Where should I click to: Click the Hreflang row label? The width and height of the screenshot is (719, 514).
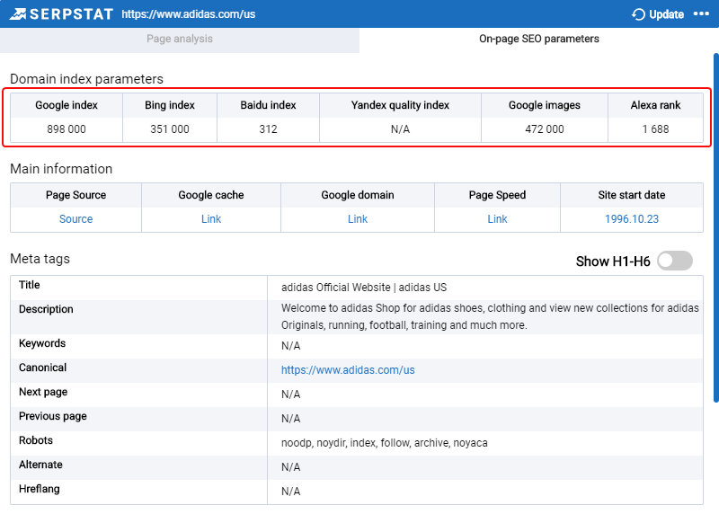click(x=39, y=489)
